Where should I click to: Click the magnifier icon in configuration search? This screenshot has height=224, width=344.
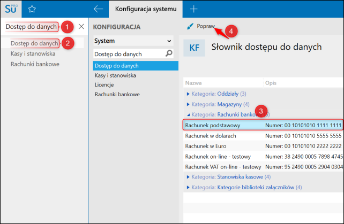pyautogui.click(x=169, y=53)
